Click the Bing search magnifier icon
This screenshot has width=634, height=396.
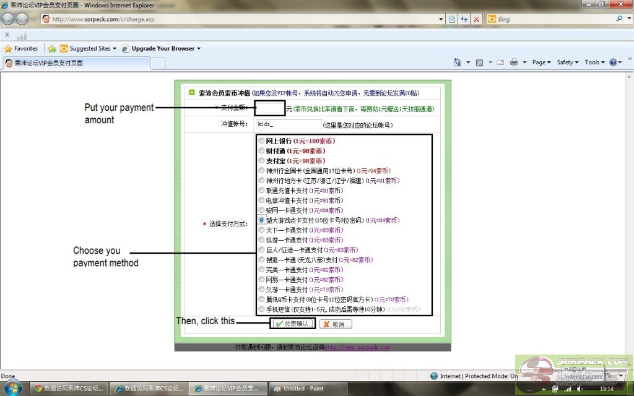(x=619, y=19)
